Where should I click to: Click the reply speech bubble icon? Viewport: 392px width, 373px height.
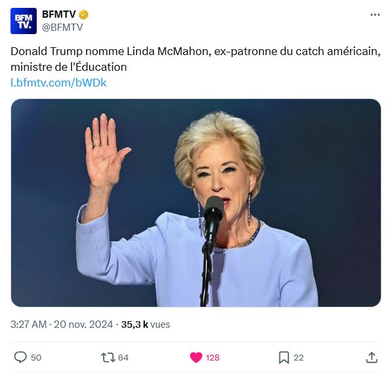pos(20,357)
